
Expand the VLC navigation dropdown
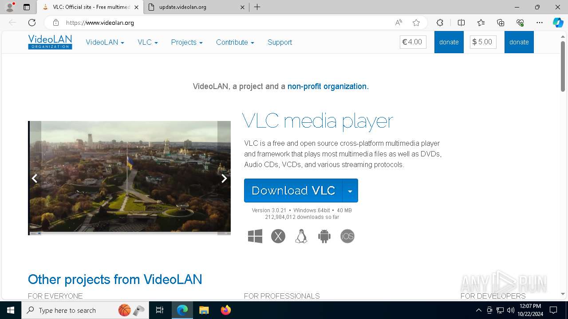[x=148, y=42]
